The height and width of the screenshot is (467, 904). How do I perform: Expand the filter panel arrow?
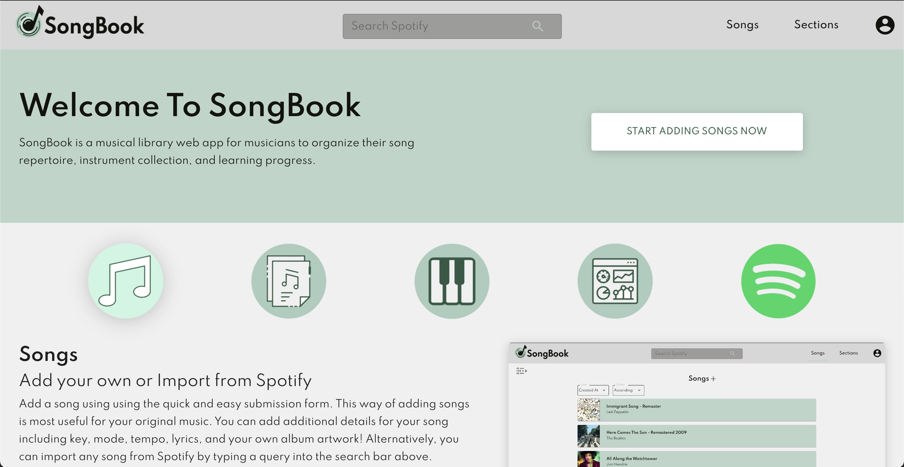pyautogui.click(x=525, y=372)
